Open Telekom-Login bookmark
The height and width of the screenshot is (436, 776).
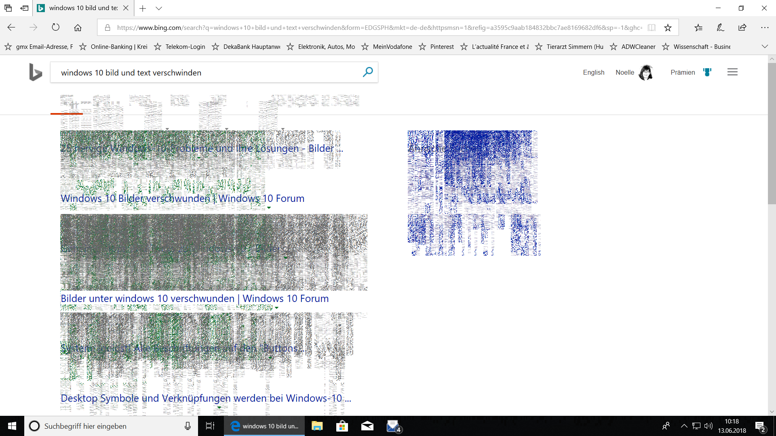click(x=179, y=47)
